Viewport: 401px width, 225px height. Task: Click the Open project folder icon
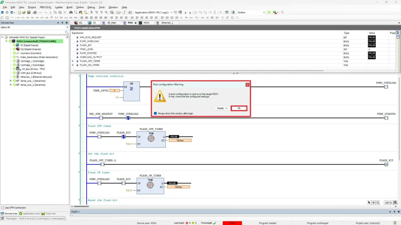[x=24, y=12]
